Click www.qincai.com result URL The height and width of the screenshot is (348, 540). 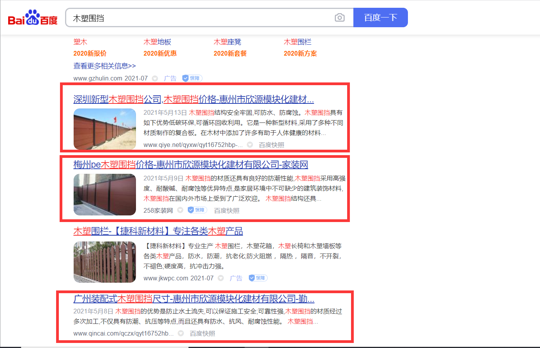tap(124, 334)
